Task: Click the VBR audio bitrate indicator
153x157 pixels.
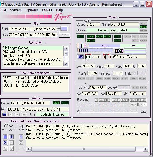Action: 65,103
